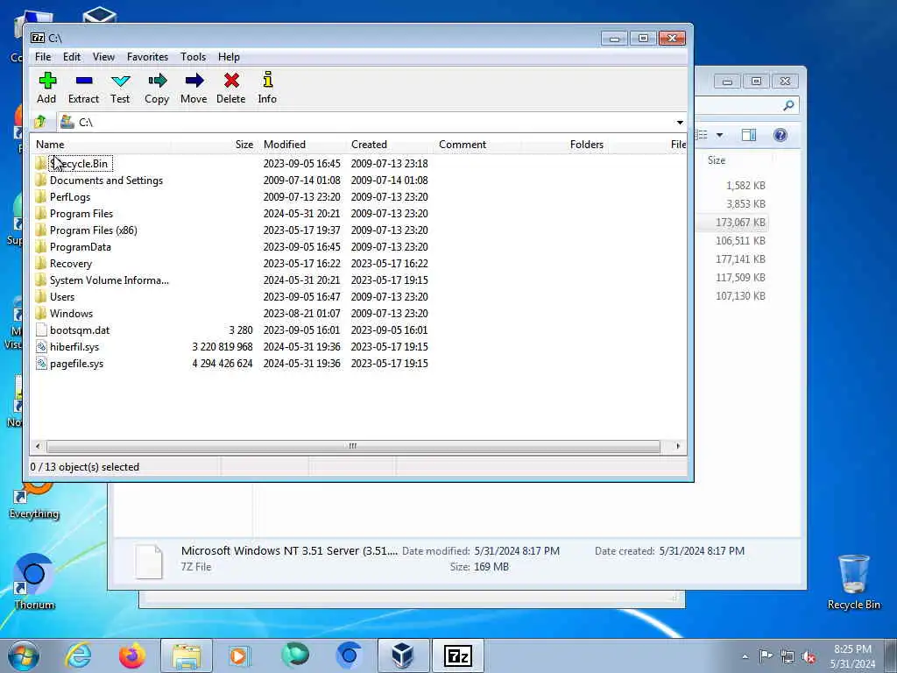The image size is (897, 673).
Task: Select the bootsqm.dat file
Action: 80,330
